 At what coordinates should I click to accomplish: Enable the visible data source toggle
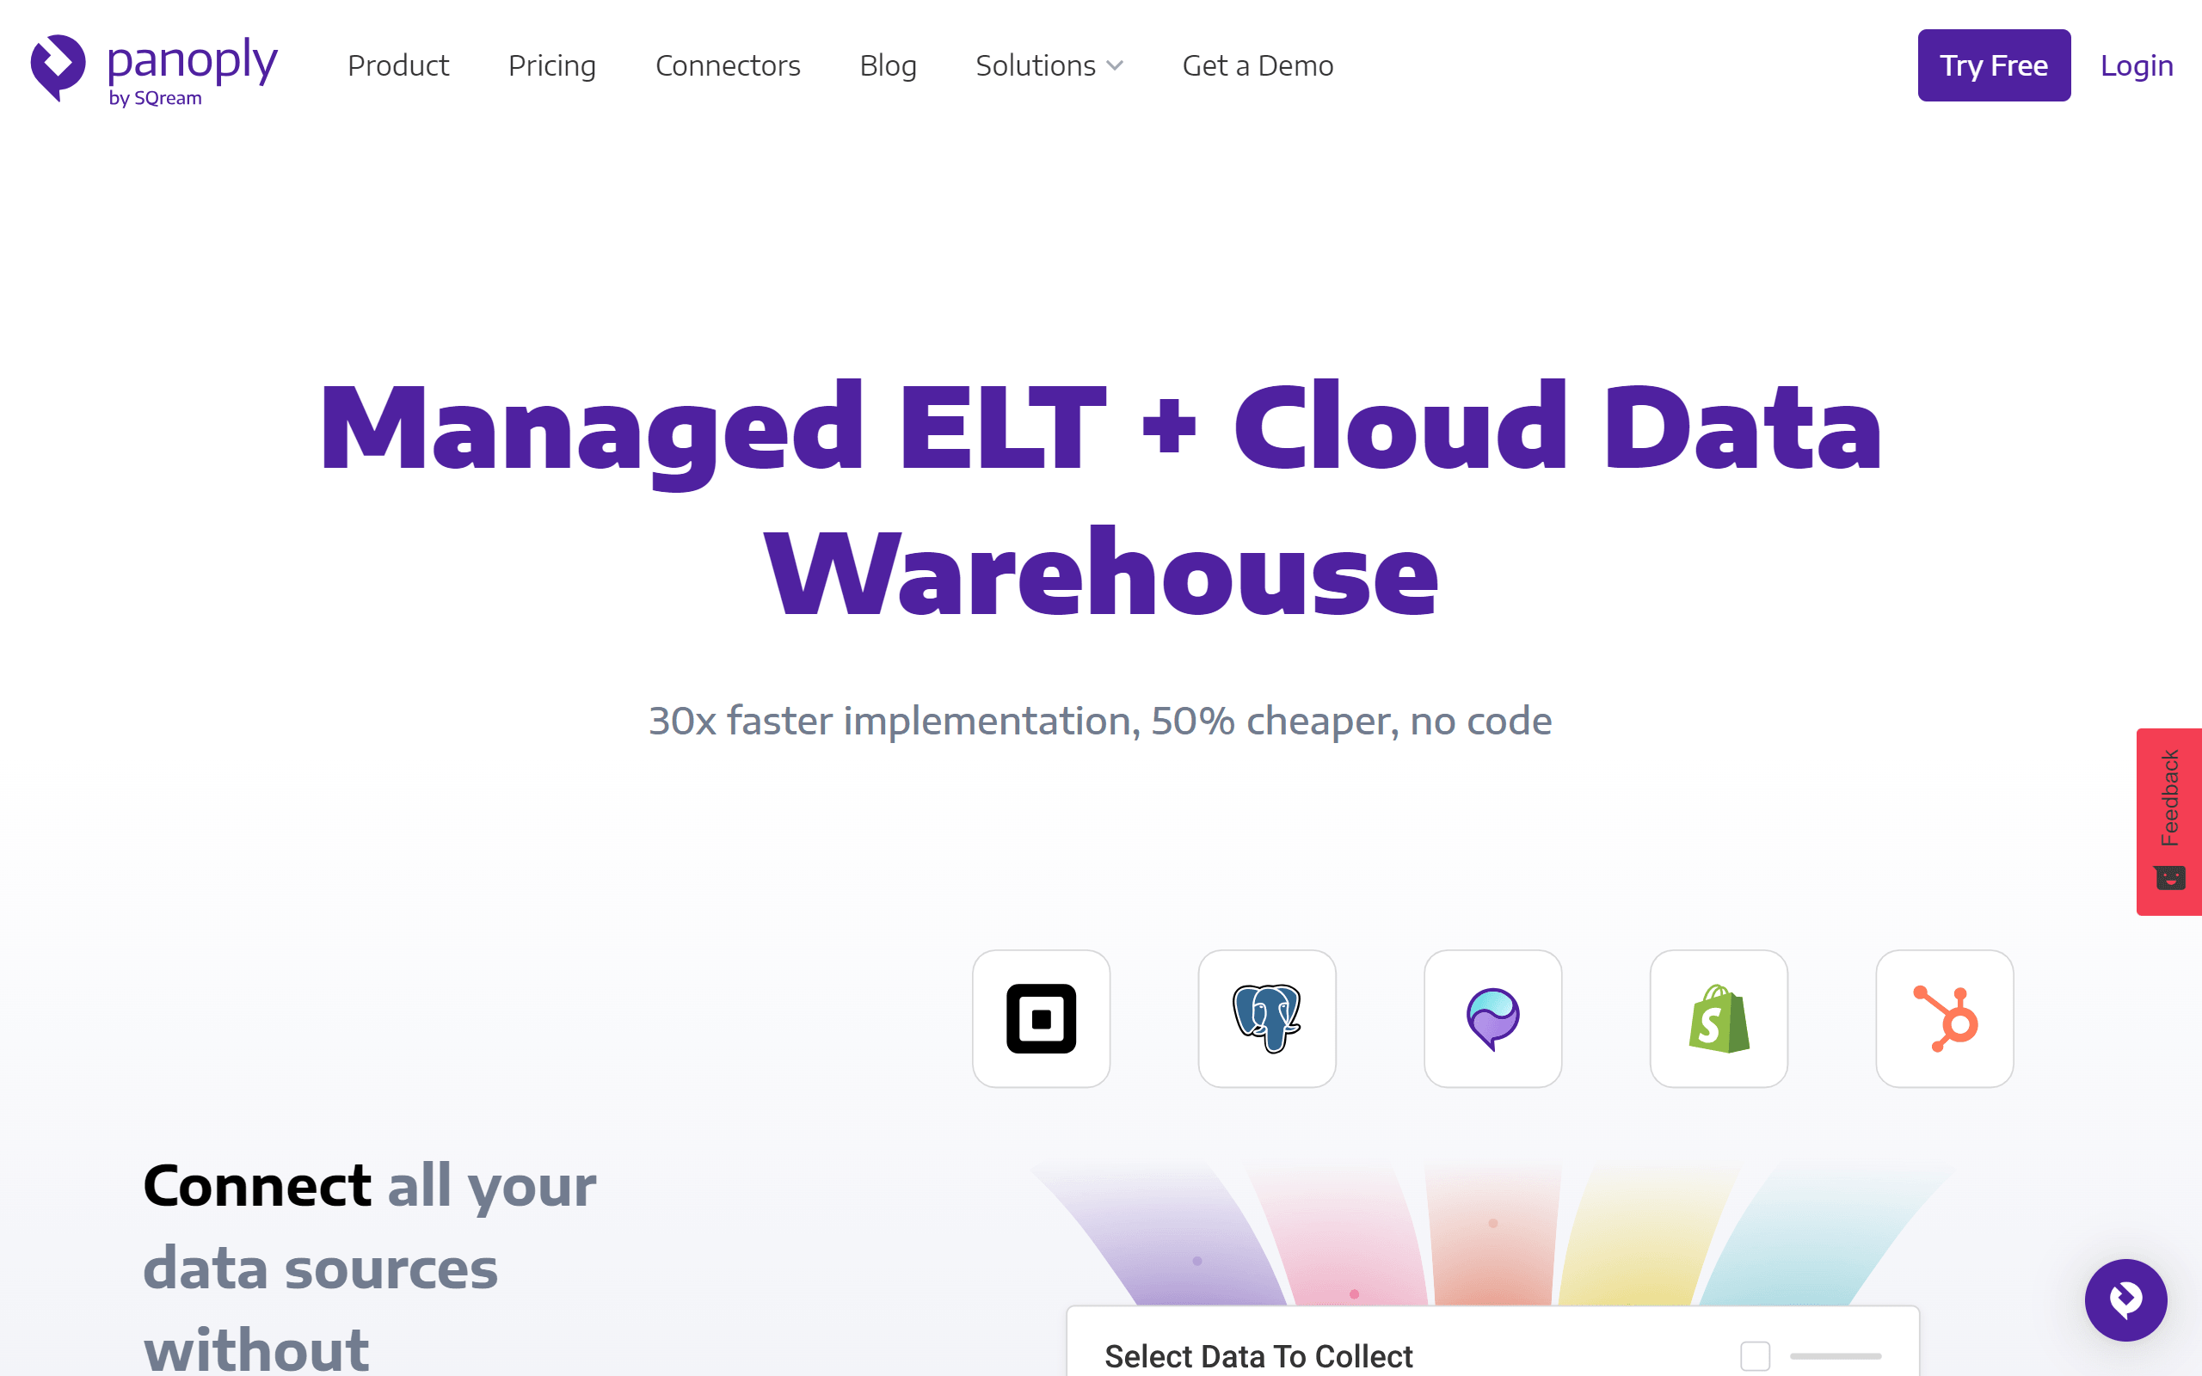coord(1753,1355)
